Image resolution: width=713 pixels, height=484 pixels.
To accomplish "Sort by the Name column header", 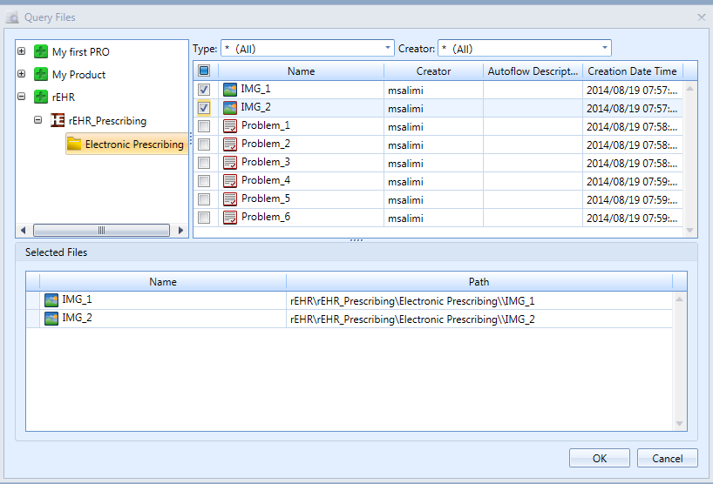I will [x=301, y=71].
